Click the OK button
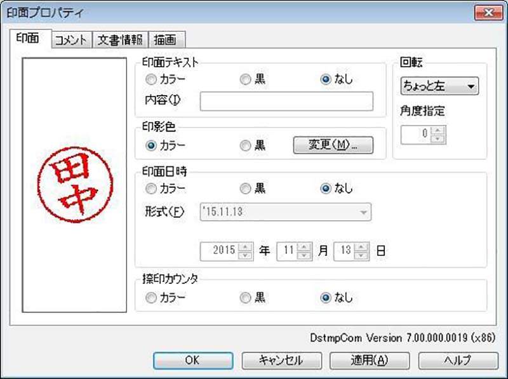Viewport: 508px width, 379px height. coord(192,360)
